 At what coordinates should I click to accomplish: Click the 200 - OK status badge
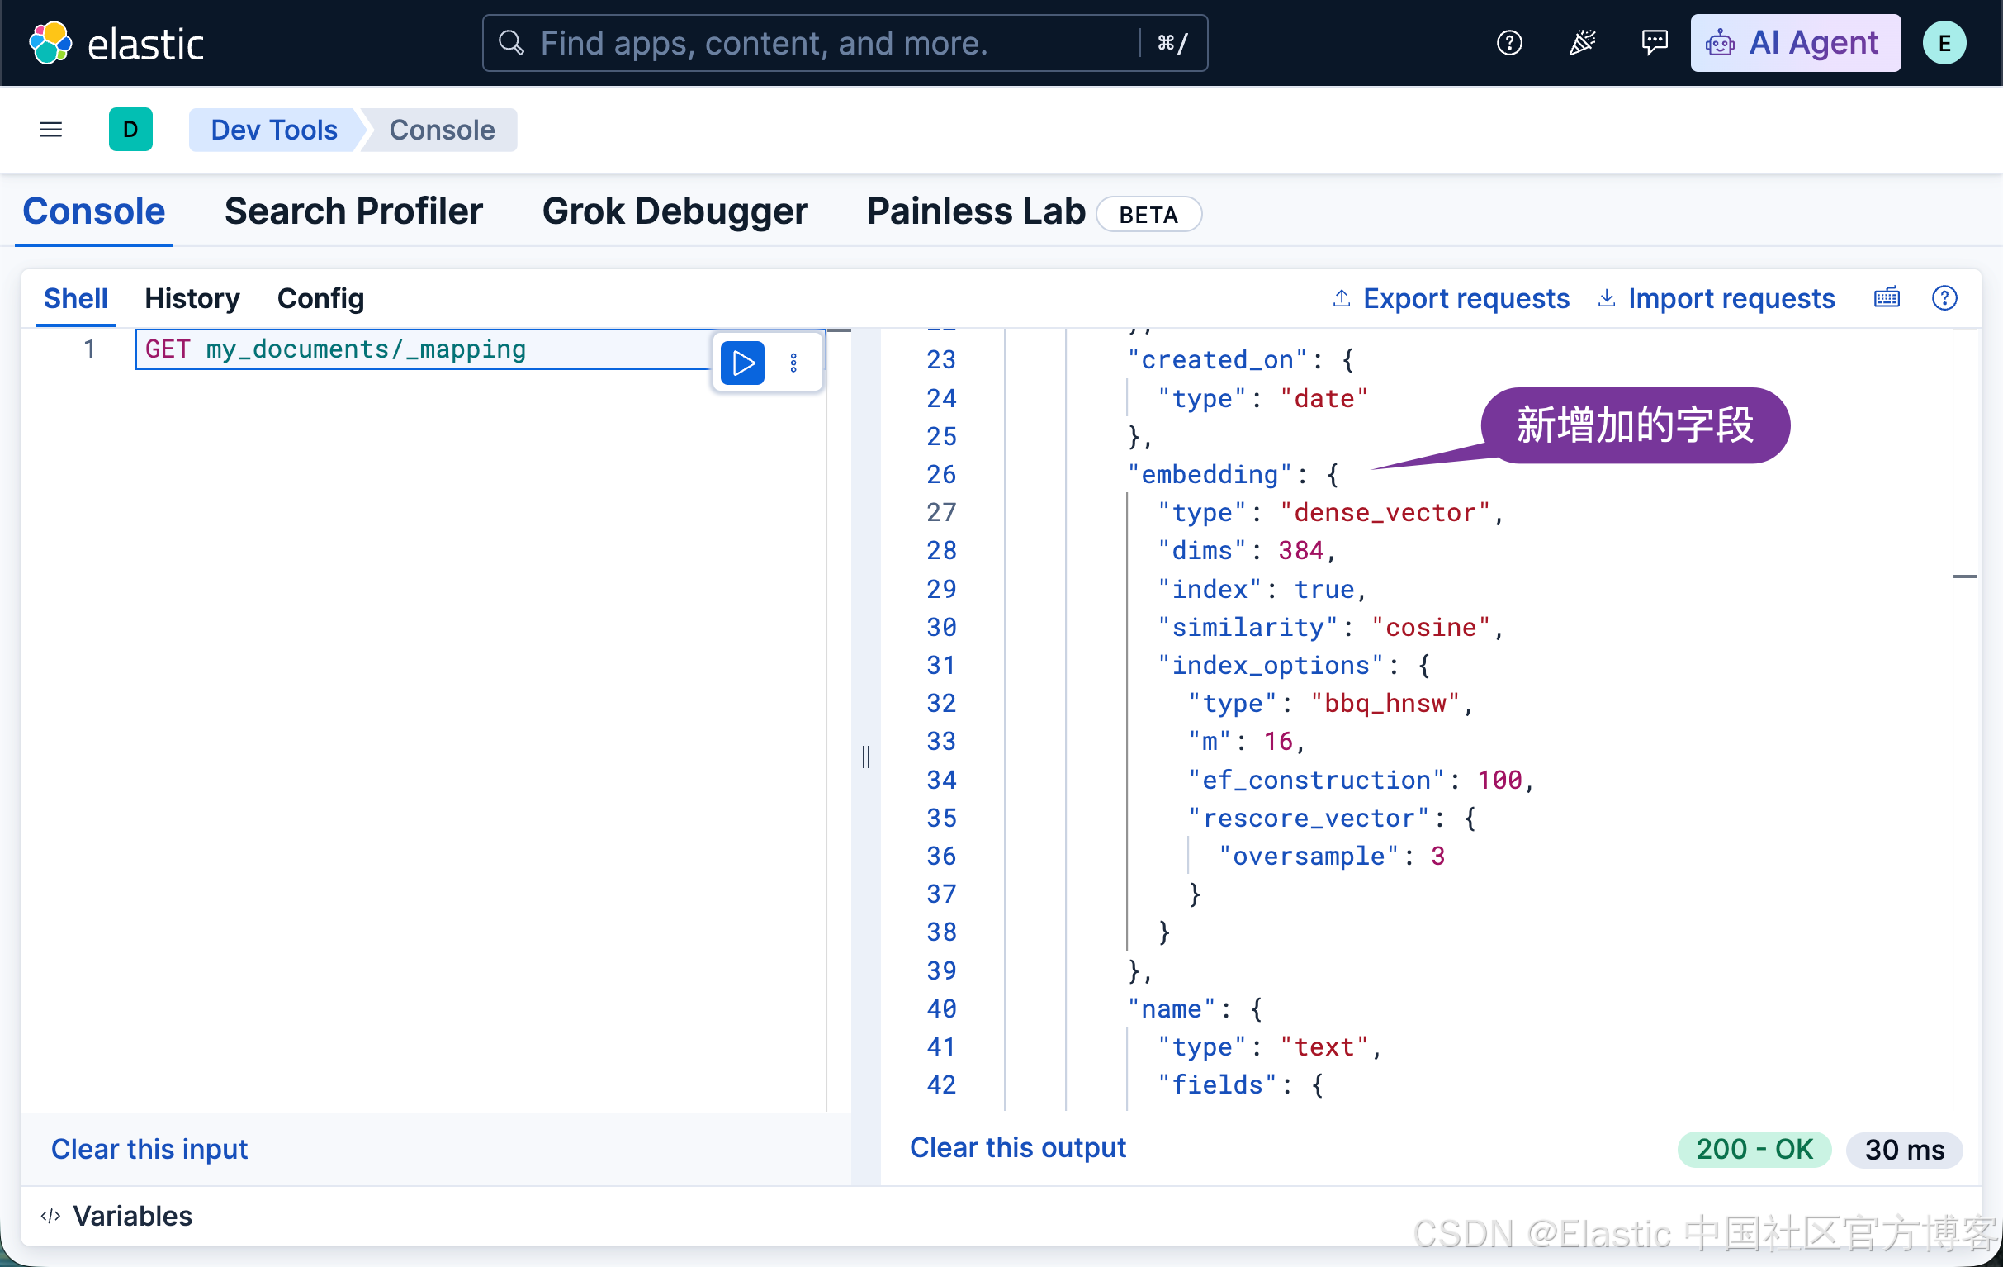point(1754,1148)
